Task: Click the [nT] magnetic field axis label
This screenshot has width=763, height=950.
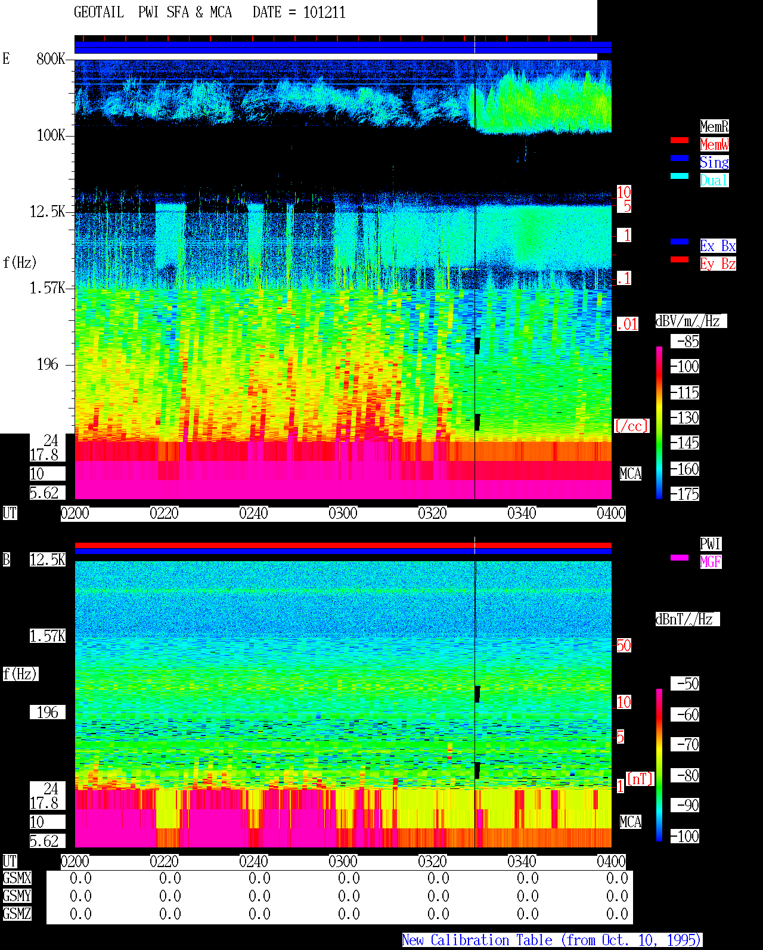Action: click(x=640, y=779)
